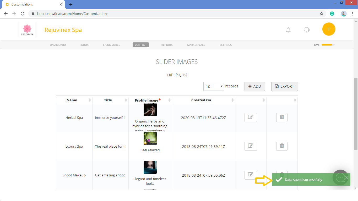The width and height of the screenshot is (358, 201).
Task: Click the 2018-08-24T07:39:55 date cell
Action: click(x=204, y=175)
